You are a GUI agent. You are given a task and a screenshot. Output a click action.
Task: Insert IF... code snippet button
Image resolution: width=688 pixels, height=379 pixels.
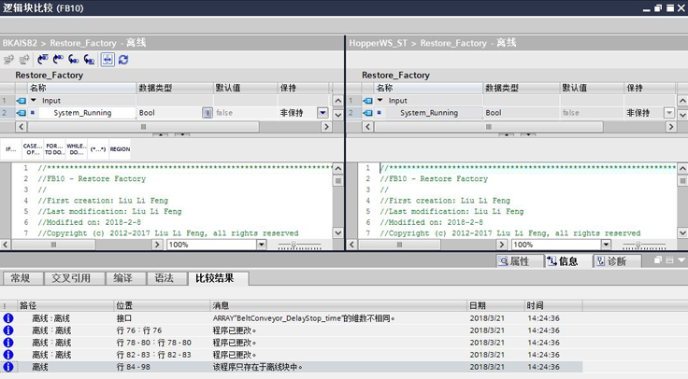10,148
